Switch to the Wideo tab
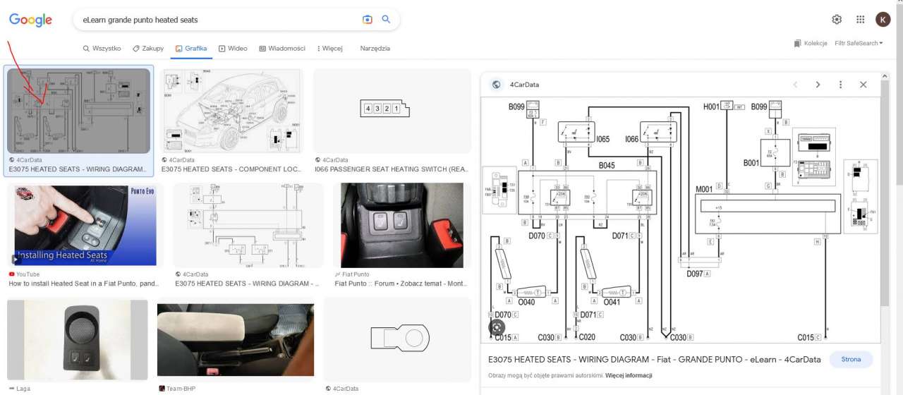Viewport: 903px width, 395px height. coord(233,49)
